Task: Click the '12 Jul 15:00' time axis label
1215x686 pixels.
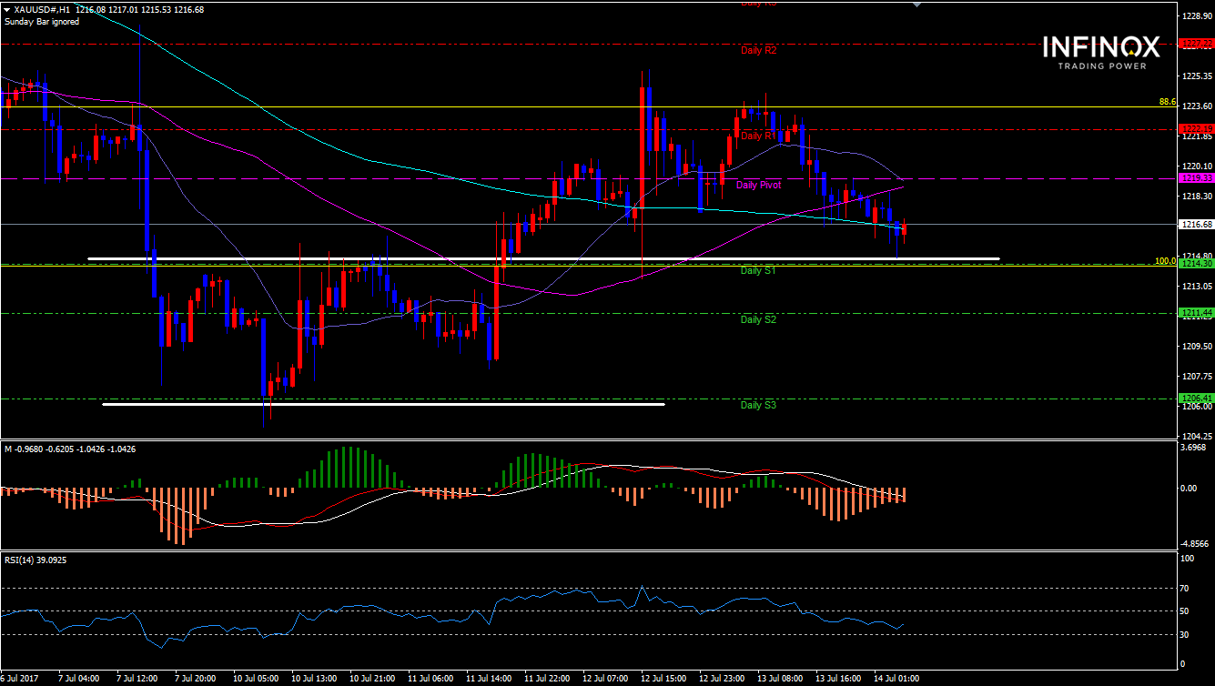Action: point(663,678)
